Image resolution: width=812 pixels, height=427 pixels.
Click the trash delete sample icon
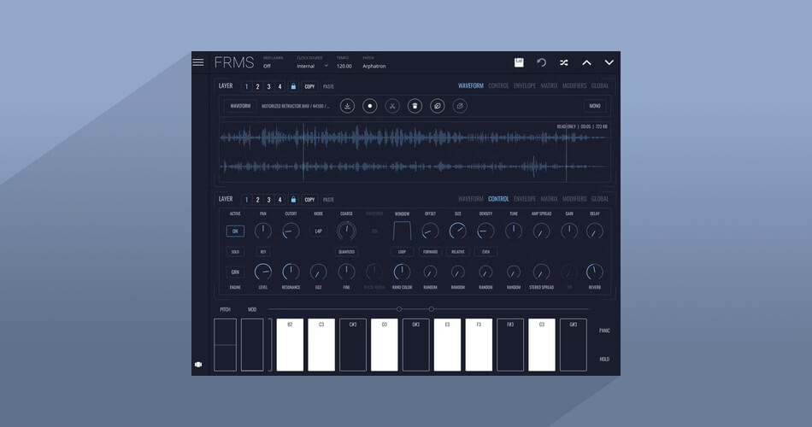(x=415, y=106)
